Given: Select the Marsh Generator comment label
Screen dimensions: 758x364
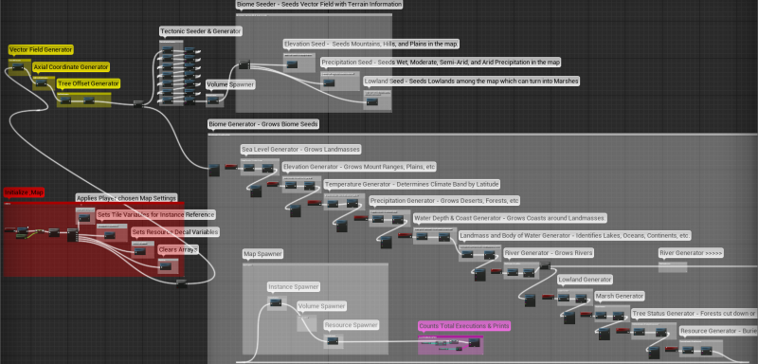Looking at the screenshot, I should (620, 296).
